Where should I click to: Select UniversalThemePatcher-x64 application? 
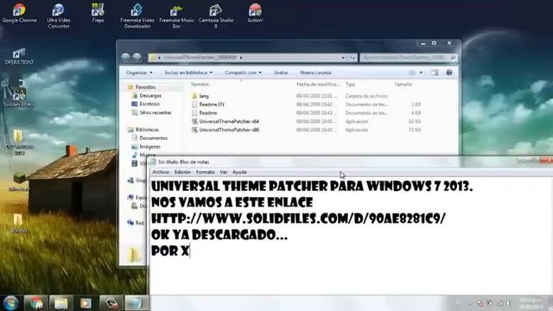229,121
